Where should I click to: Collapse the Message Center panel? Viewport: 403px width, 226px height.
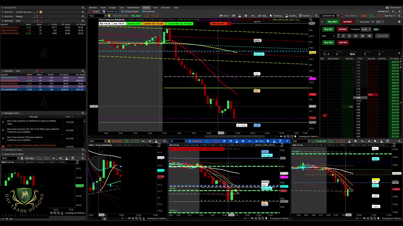pyautogui.click(x=2, y=113)
